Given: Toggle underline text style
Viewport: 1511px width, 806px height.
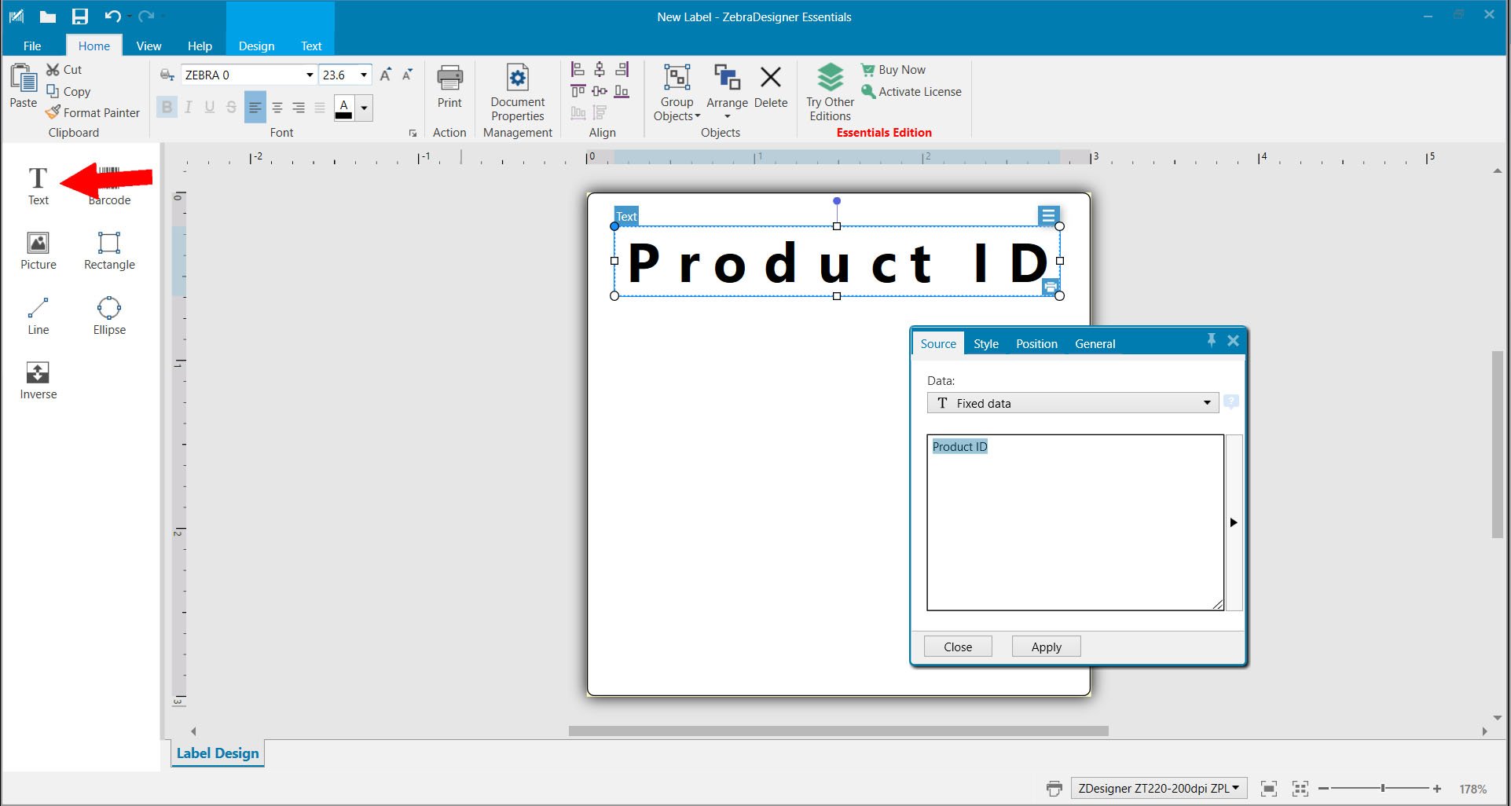Looking at the screenshot, I should tap(210, 108).
